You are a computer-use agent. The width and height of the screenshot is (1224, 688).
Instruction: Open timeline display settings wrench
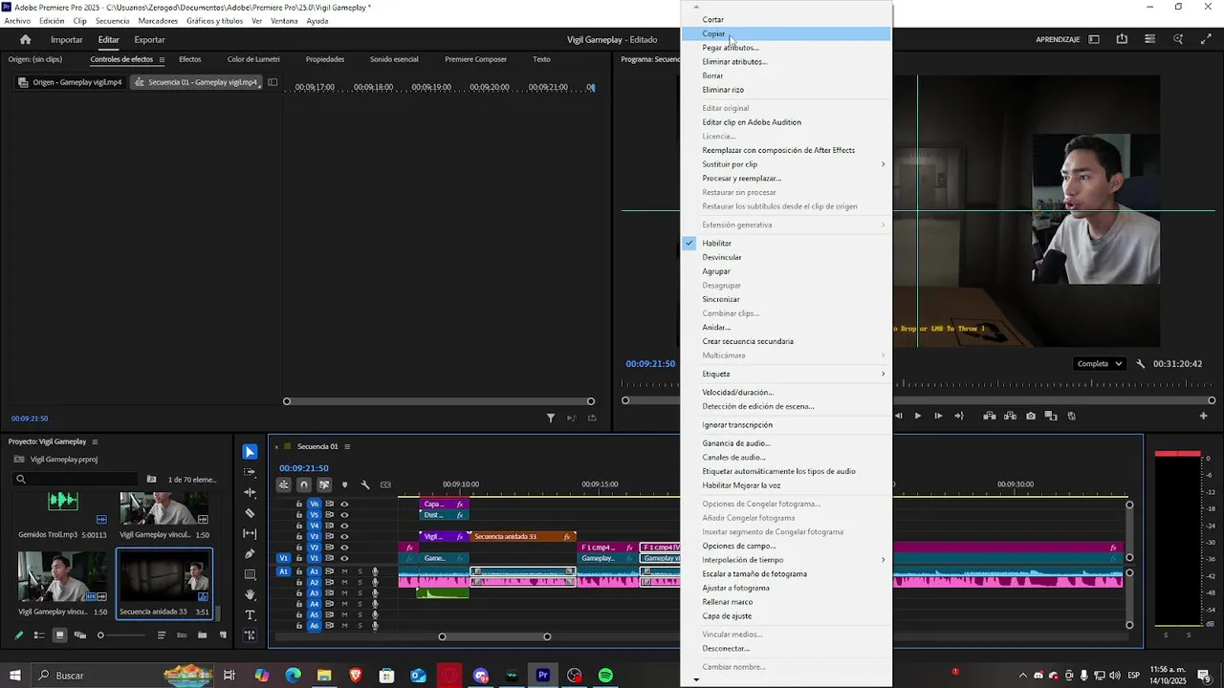click(x=364, y=484)
